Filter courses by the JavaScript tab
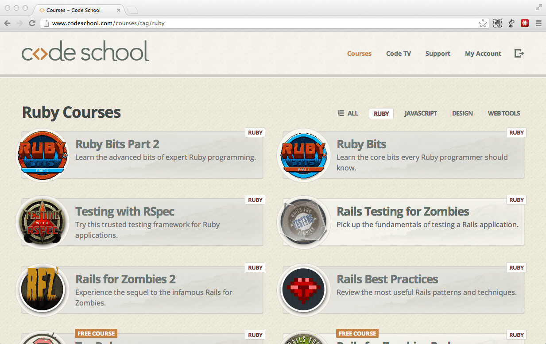This screenshot has height=344, width=546. [420, 113]
